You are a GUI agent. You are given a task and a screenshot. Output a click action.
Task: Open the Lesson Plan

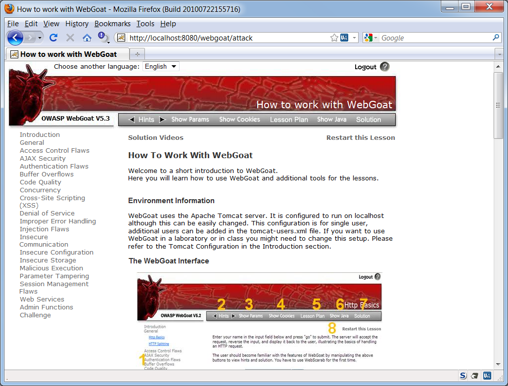point(289,120)
